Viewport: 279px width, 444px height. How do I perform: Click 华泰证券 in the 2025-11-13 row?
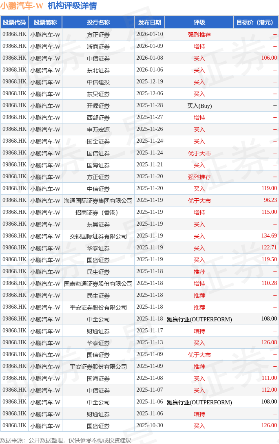click(x=98, y=343)
